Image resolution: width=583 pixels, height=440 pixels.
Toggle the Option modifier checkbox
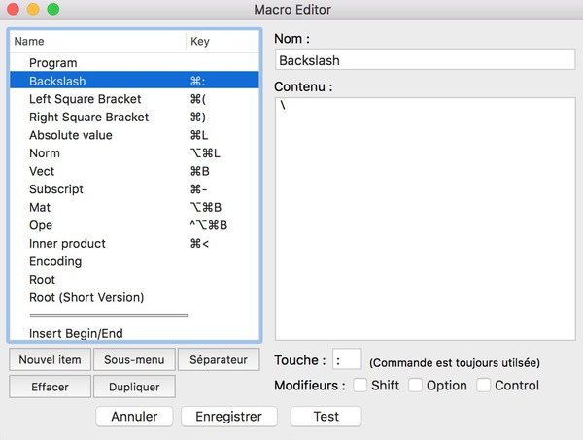click(x=415, y=385)
